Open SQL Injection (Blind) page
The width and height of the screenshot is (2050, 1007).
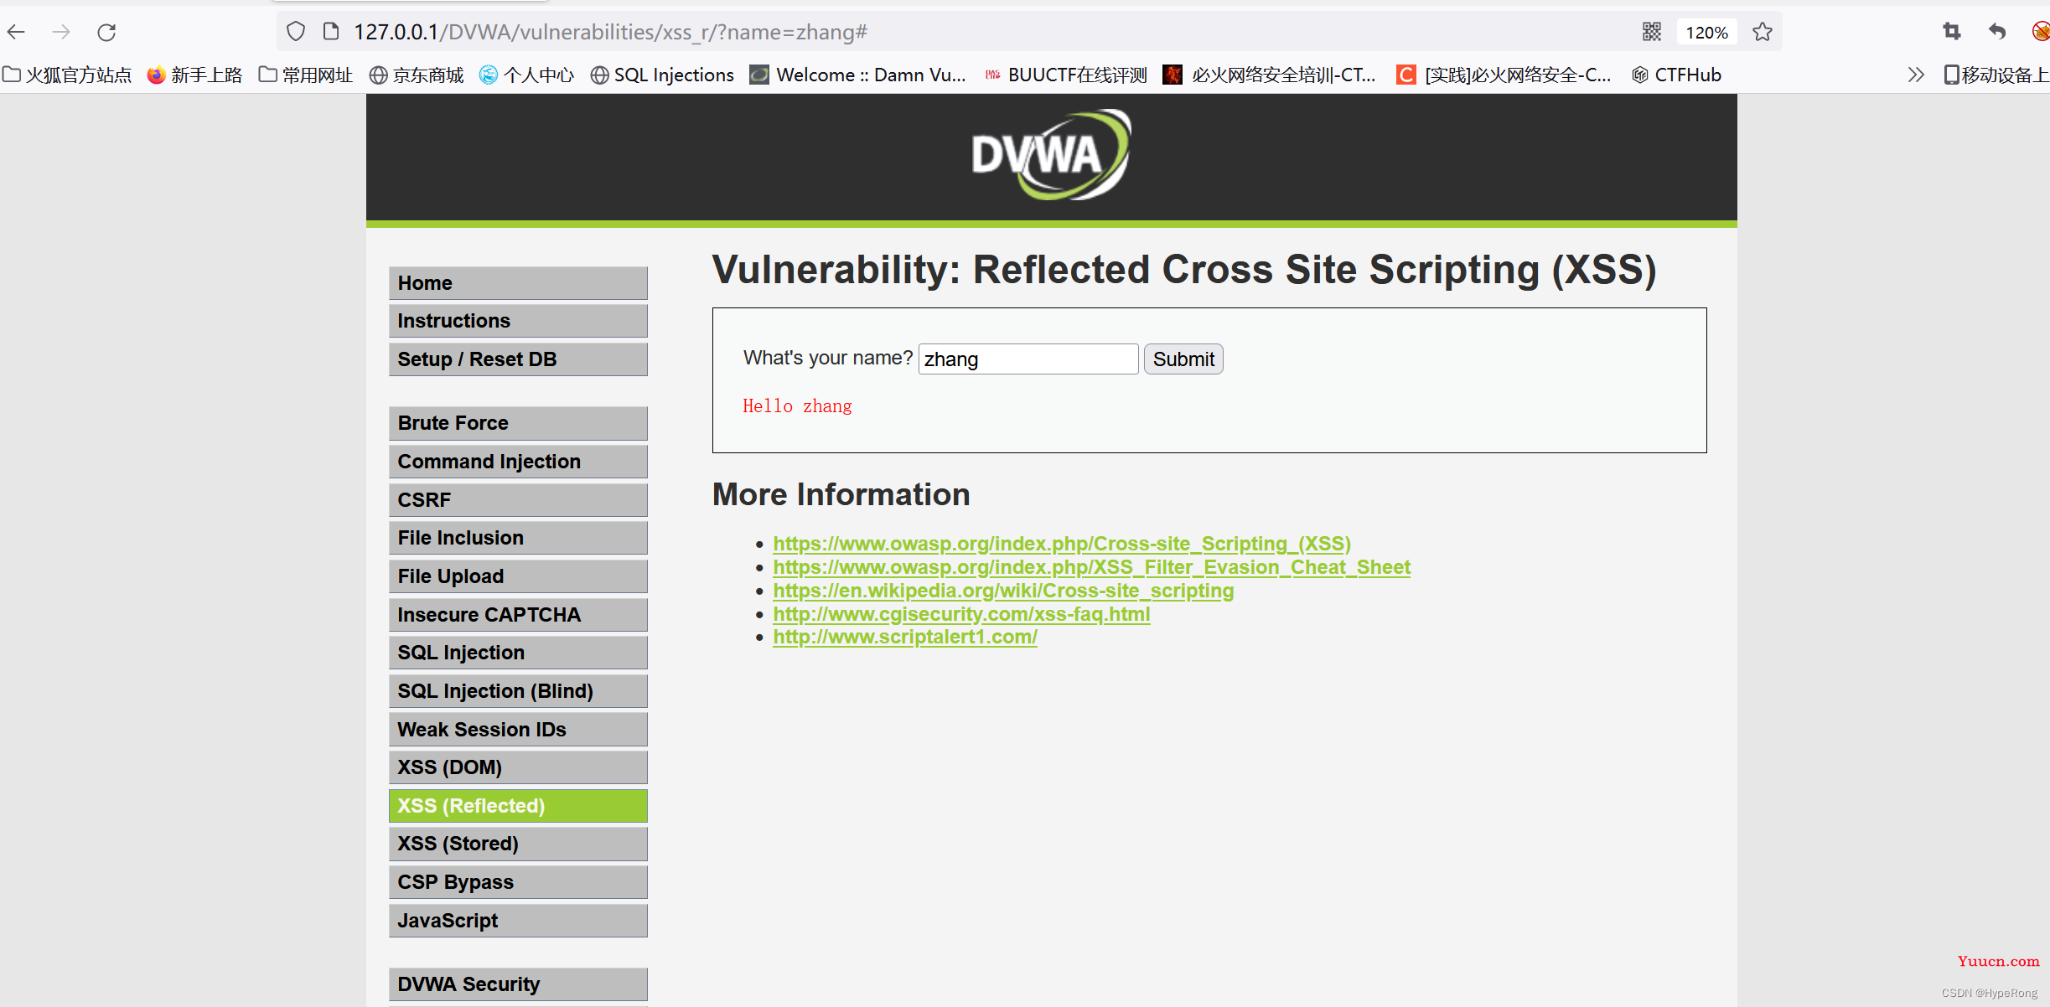518,691
